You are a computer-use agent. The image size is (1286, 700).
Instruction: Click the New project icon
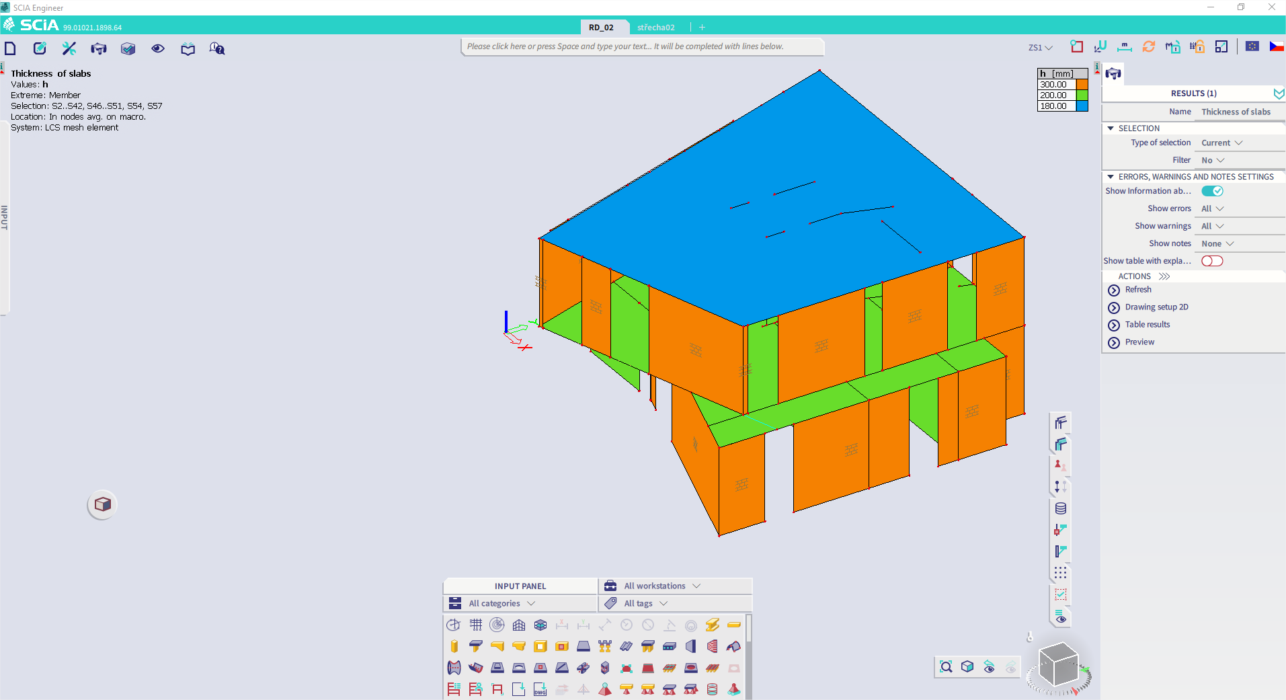tap(10, 48)
